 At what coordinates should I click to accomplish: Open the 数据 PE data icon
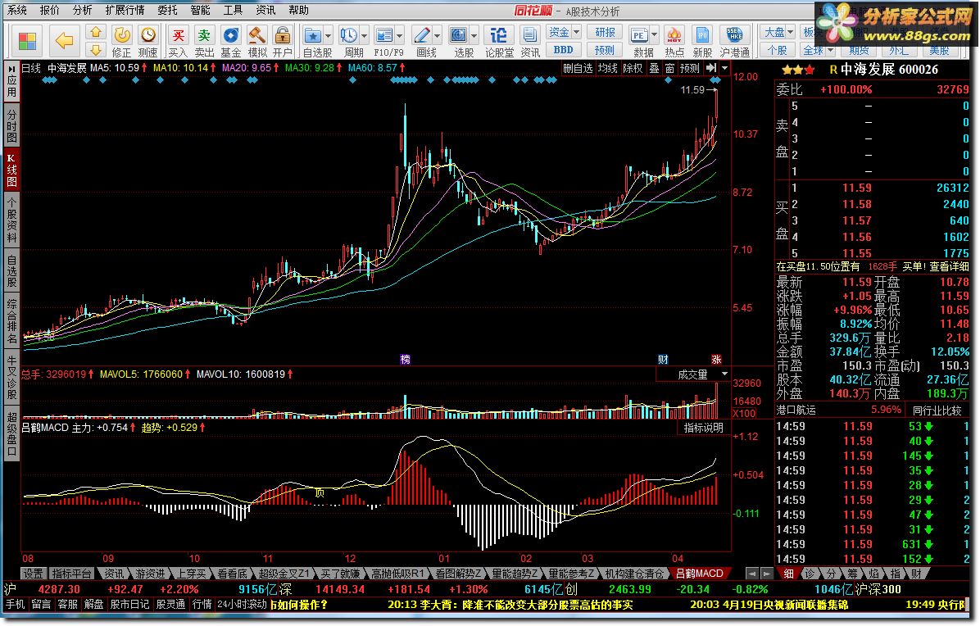tap(639, 35)
